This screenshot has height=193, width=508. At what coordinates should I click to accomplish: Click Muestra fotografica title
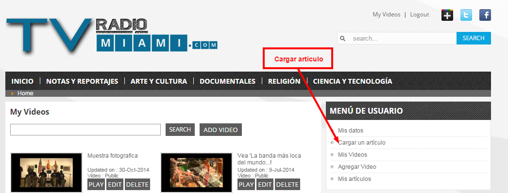tap(112, 156)
